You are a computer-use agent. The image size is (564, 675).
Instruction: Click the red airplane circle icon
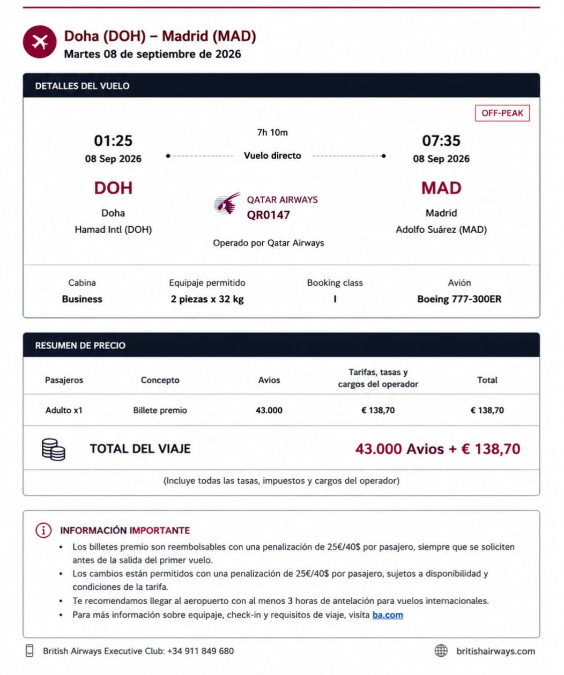pyautogui.click(x=40, y=42)
